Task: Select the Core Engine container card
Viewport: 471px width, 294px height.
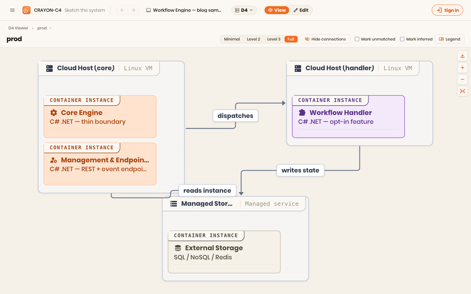Action: (x=100, y=117)
